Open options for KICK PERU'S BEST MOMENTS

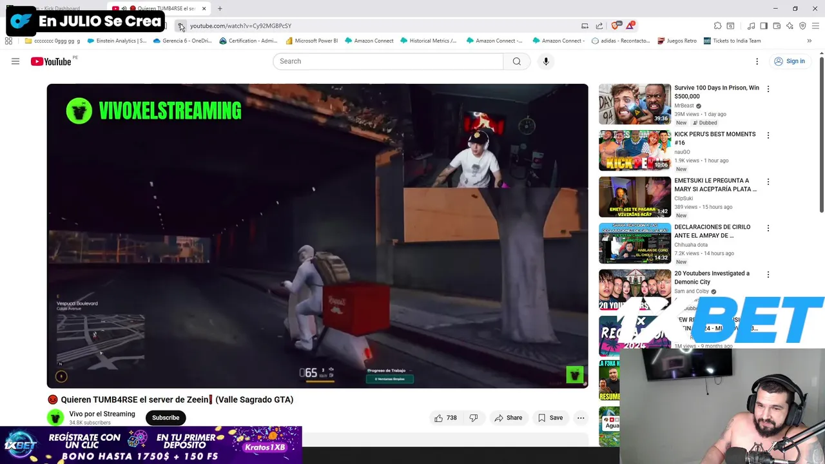768,135
